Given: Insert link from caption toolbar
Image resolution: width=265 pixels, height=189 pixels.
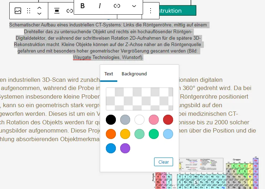Looking at the screenshot, I should (x=117, y=6).
